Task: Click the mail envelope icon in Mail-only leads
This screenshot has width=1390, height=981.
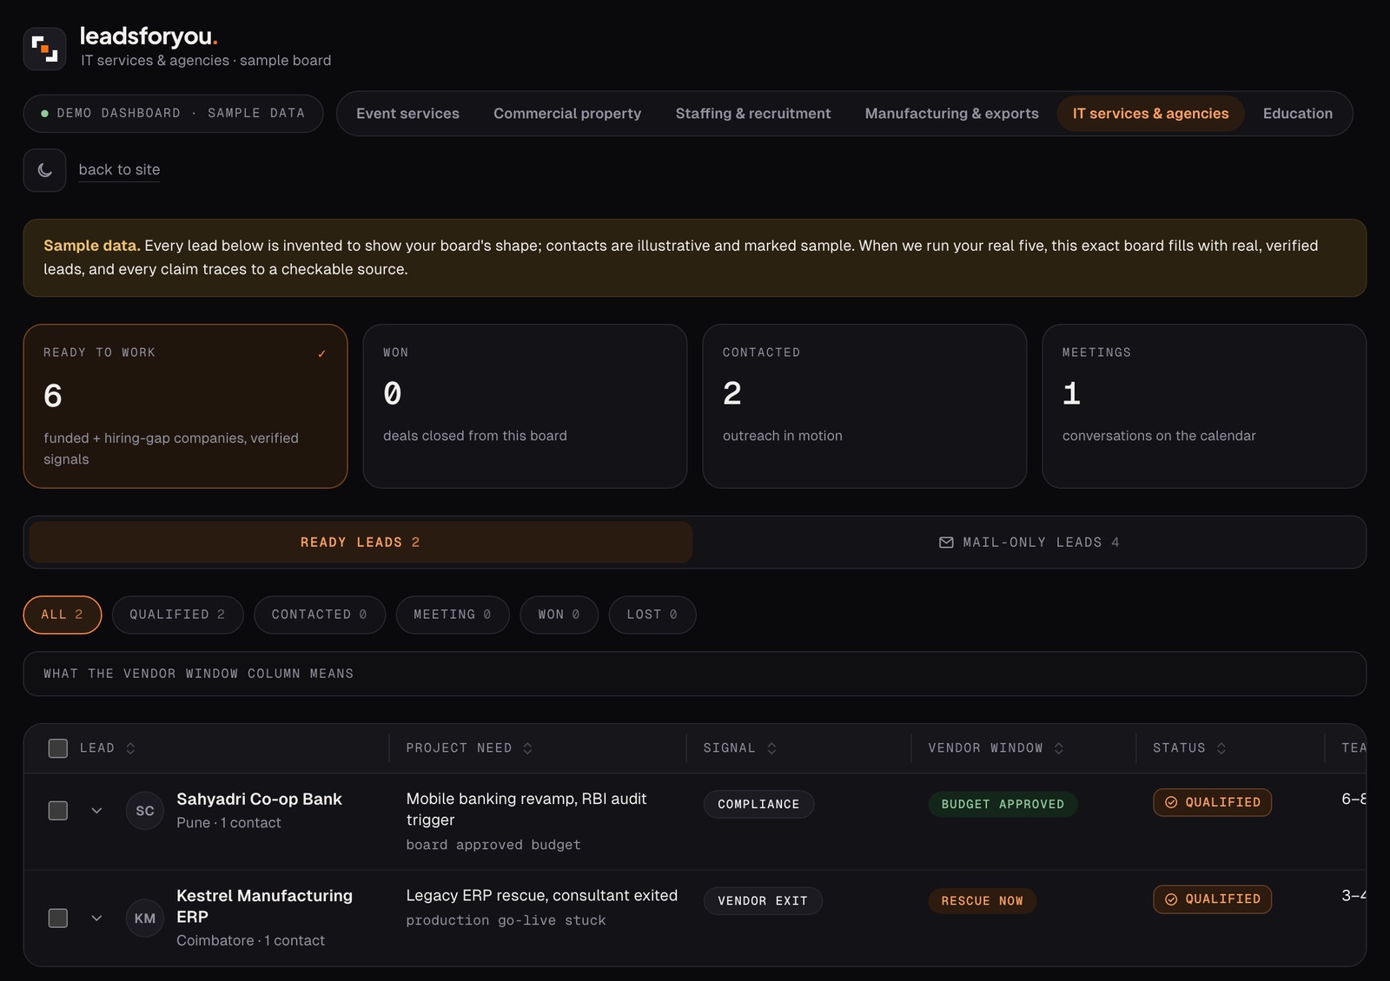Action: click(x=946, y=543)
